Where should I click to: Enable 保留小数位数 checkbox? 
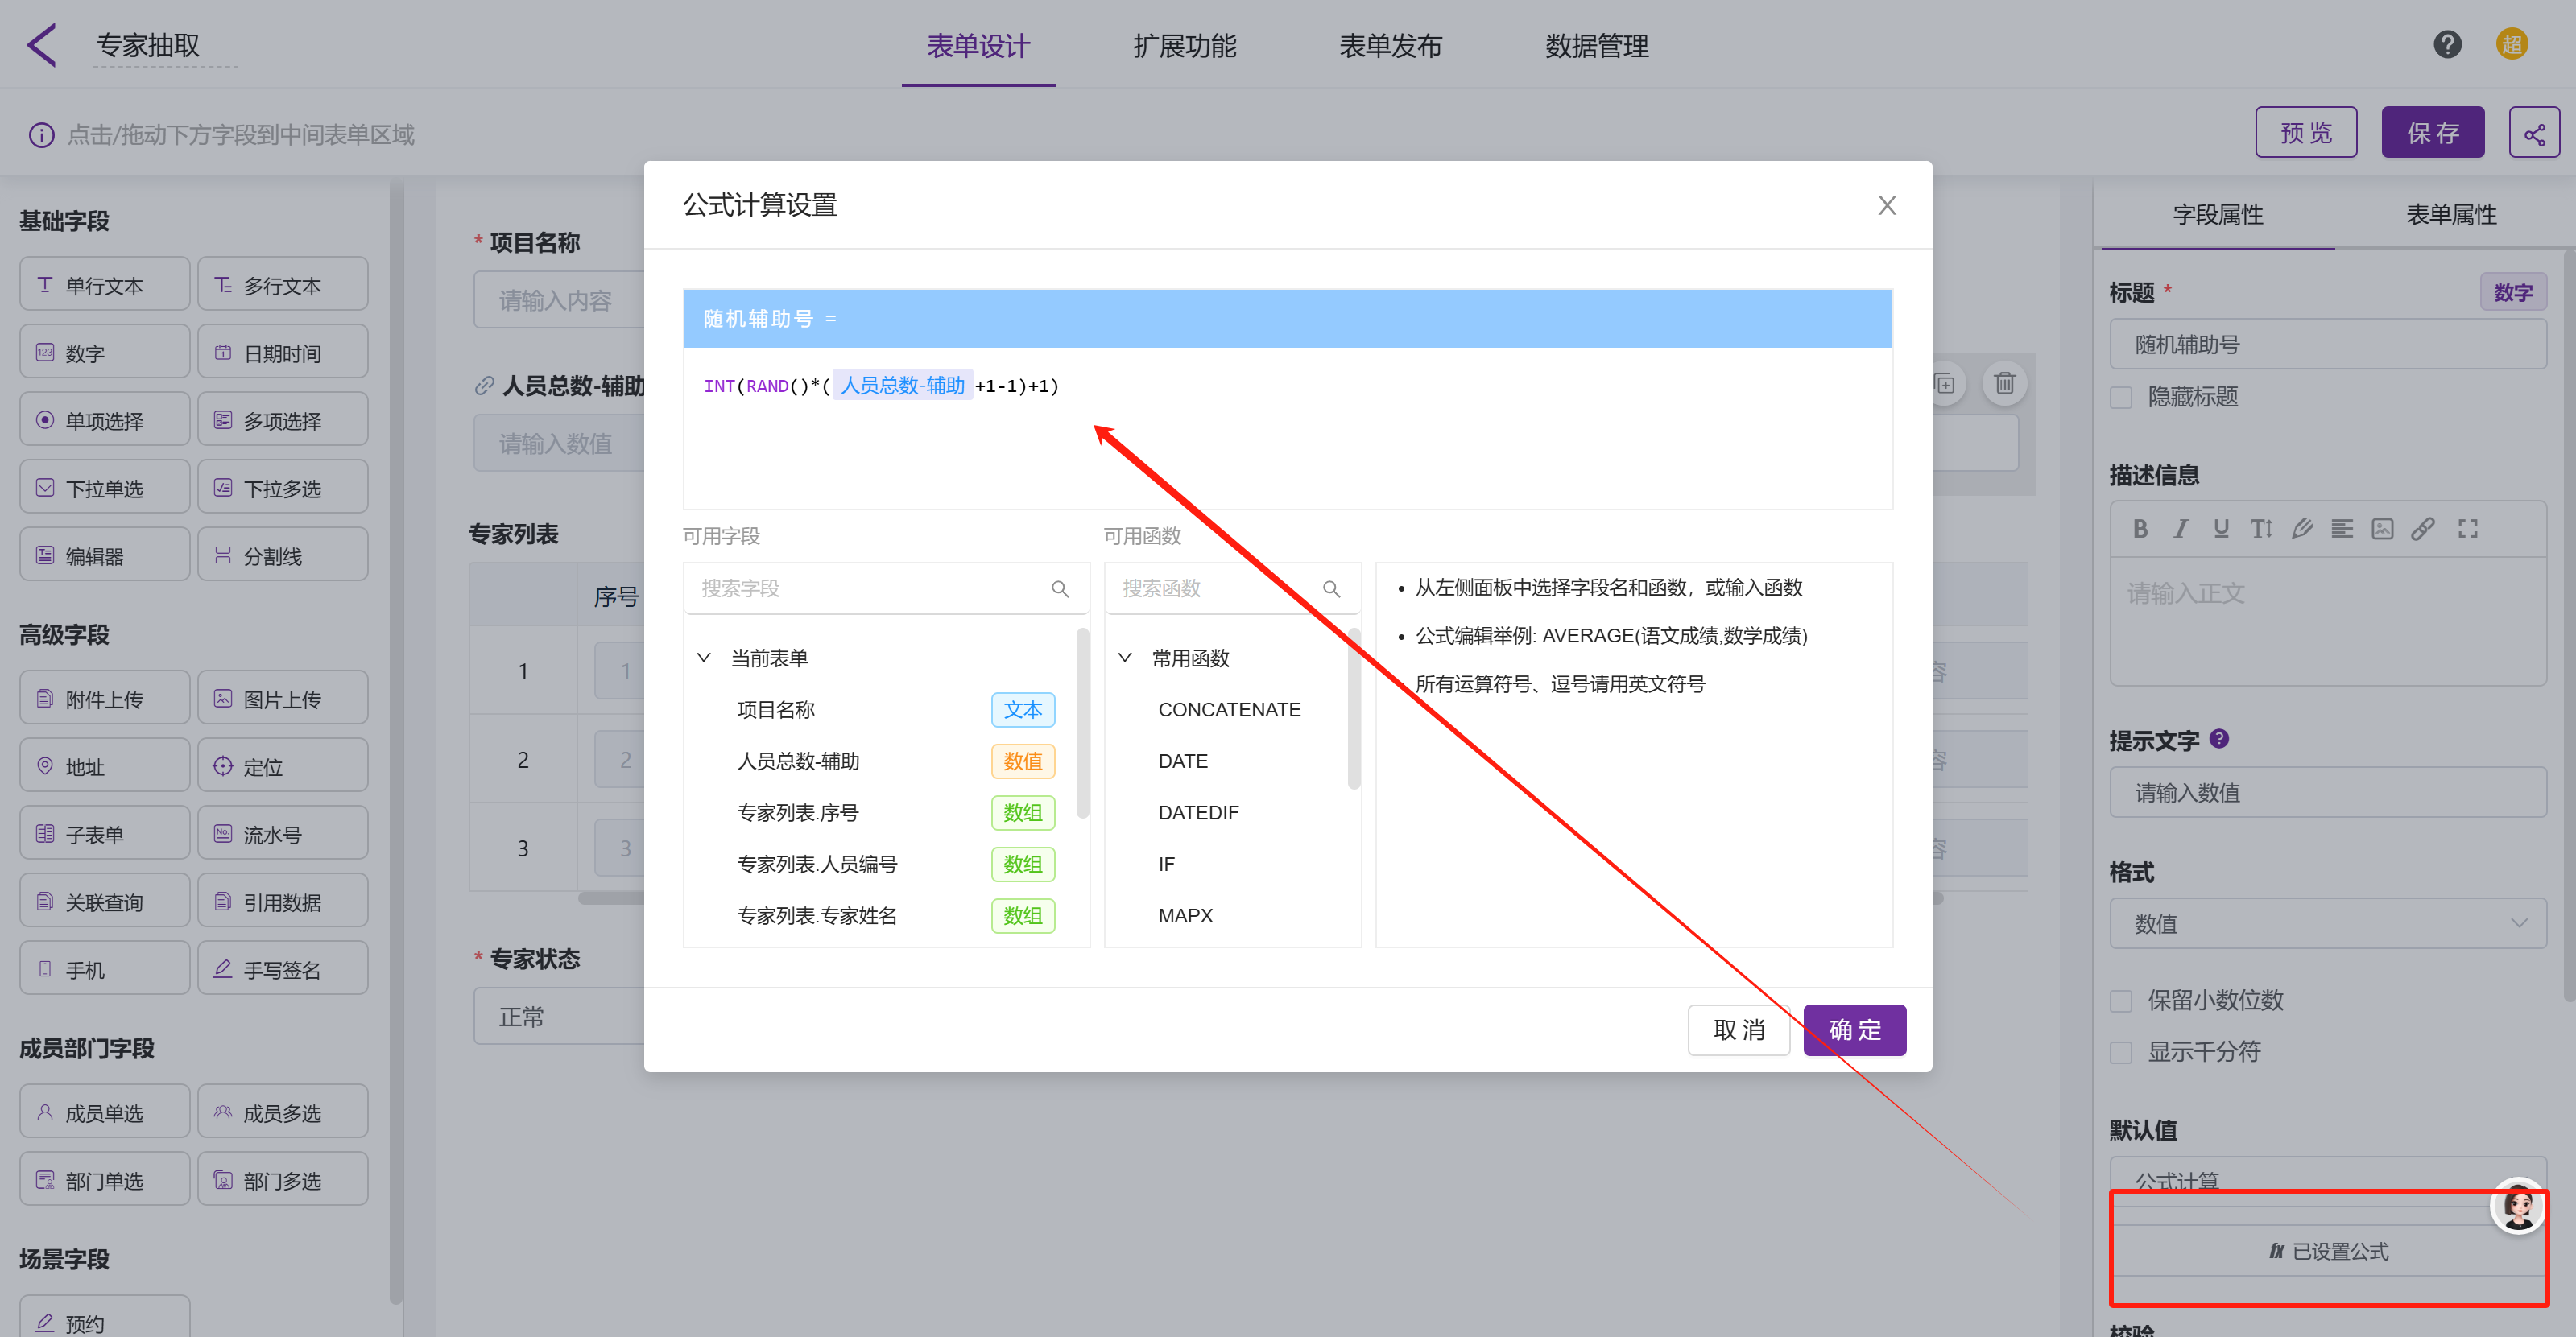[2121, 1001]
